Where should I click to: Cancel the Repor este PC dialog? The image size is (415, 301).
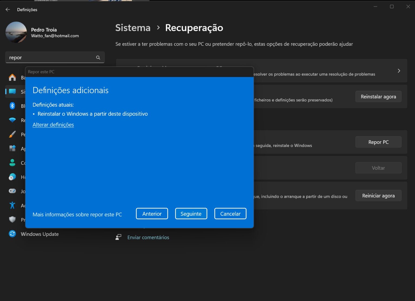click(x=230, y=213)
